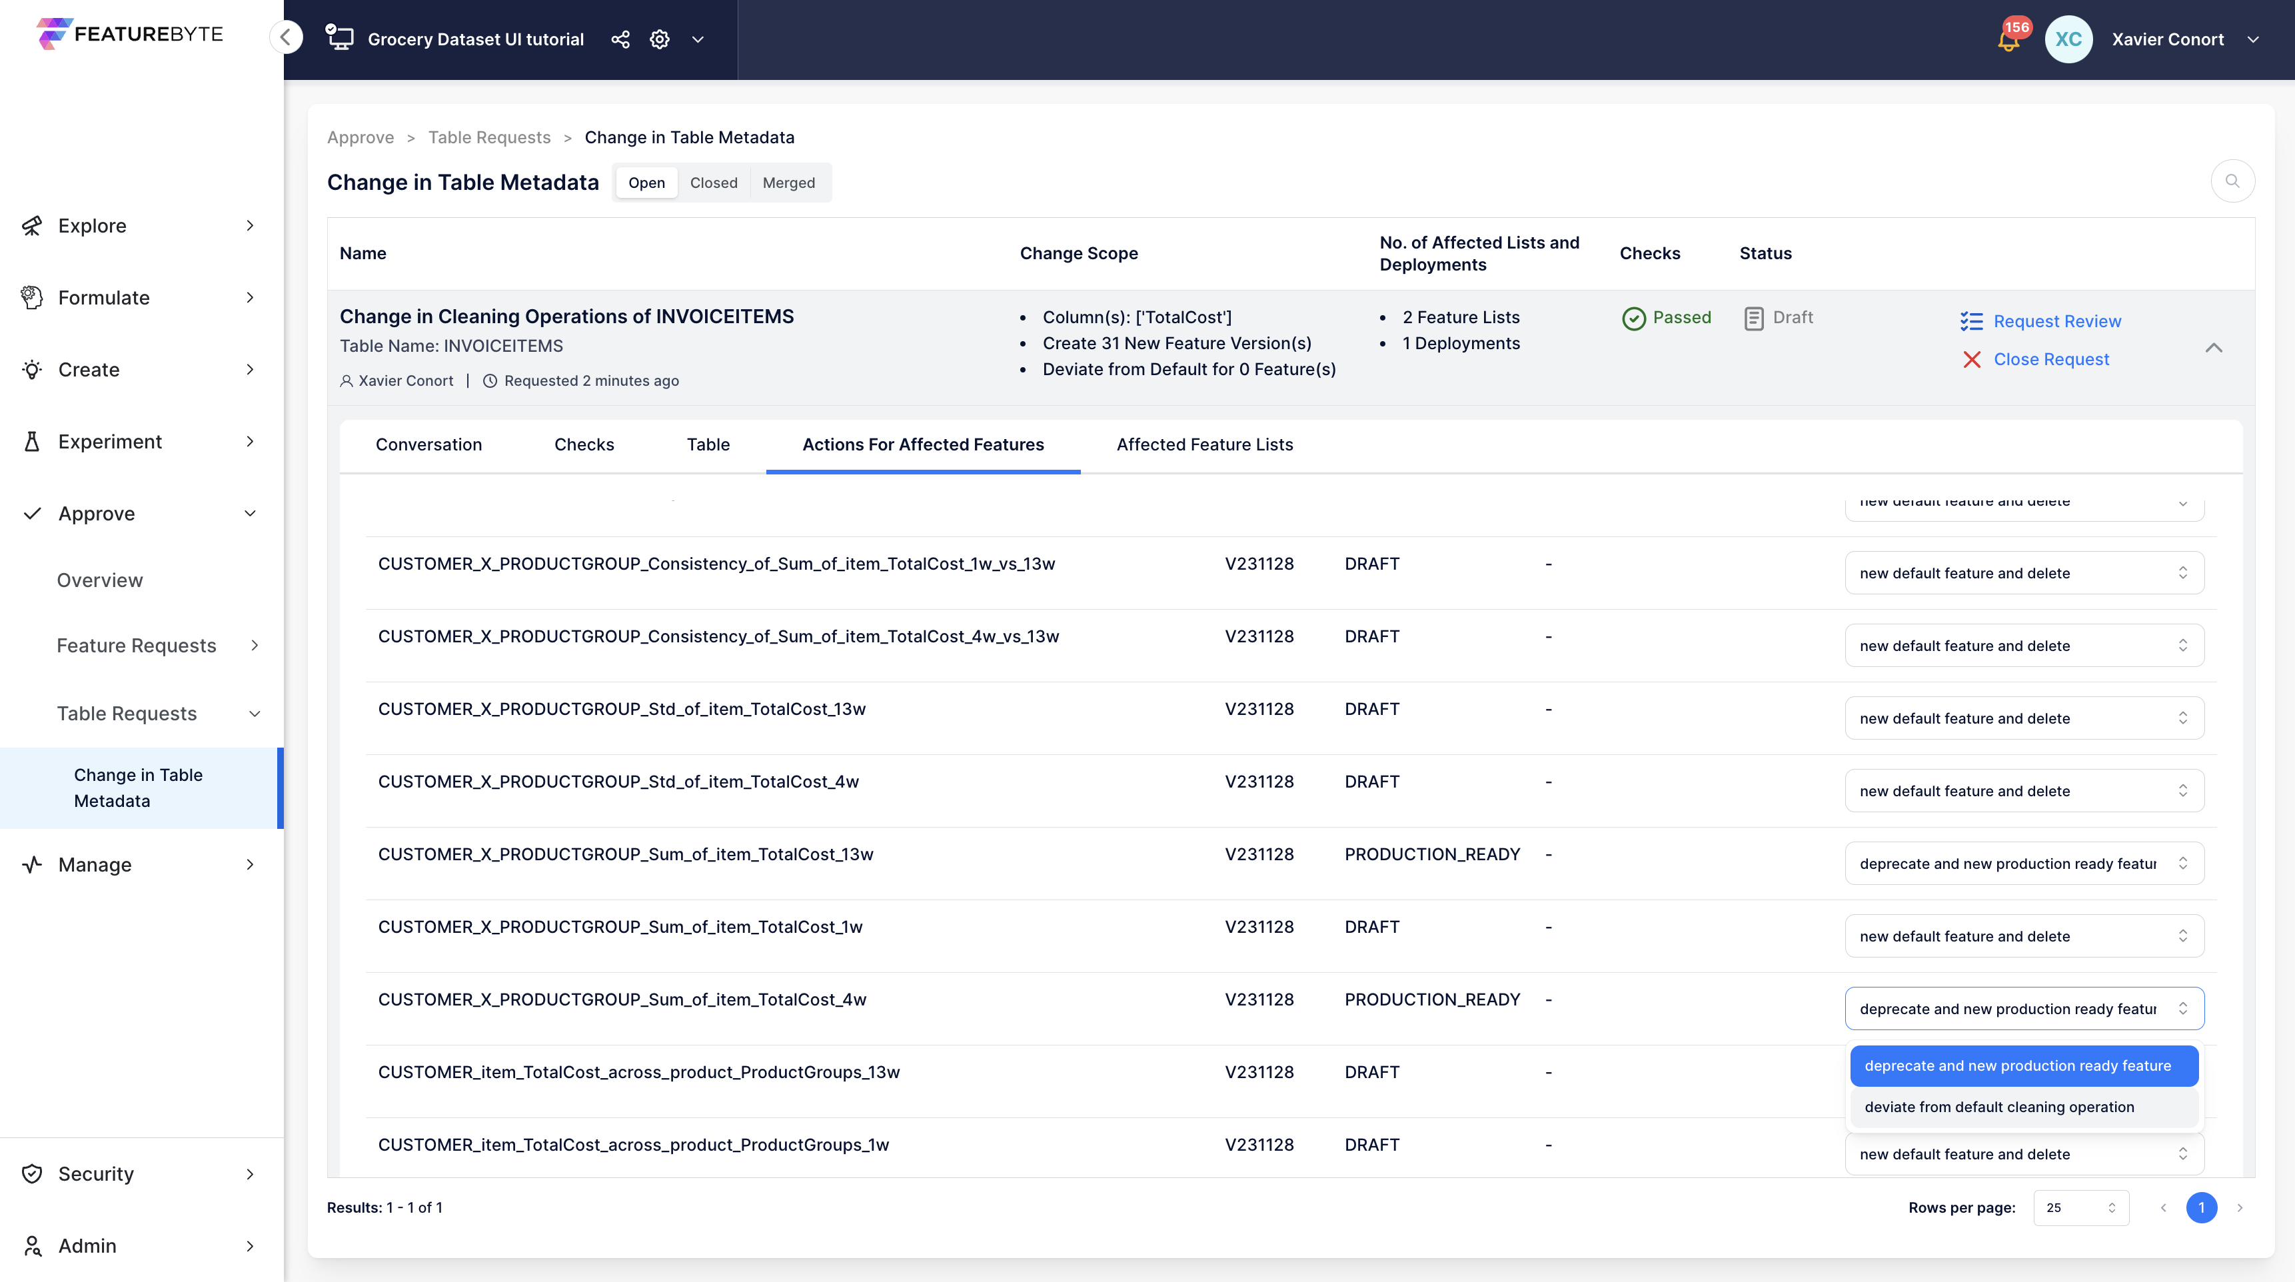Click the Admin person icon
The width and height of the screenshot is (2295, 1282).
(32, 1245)
